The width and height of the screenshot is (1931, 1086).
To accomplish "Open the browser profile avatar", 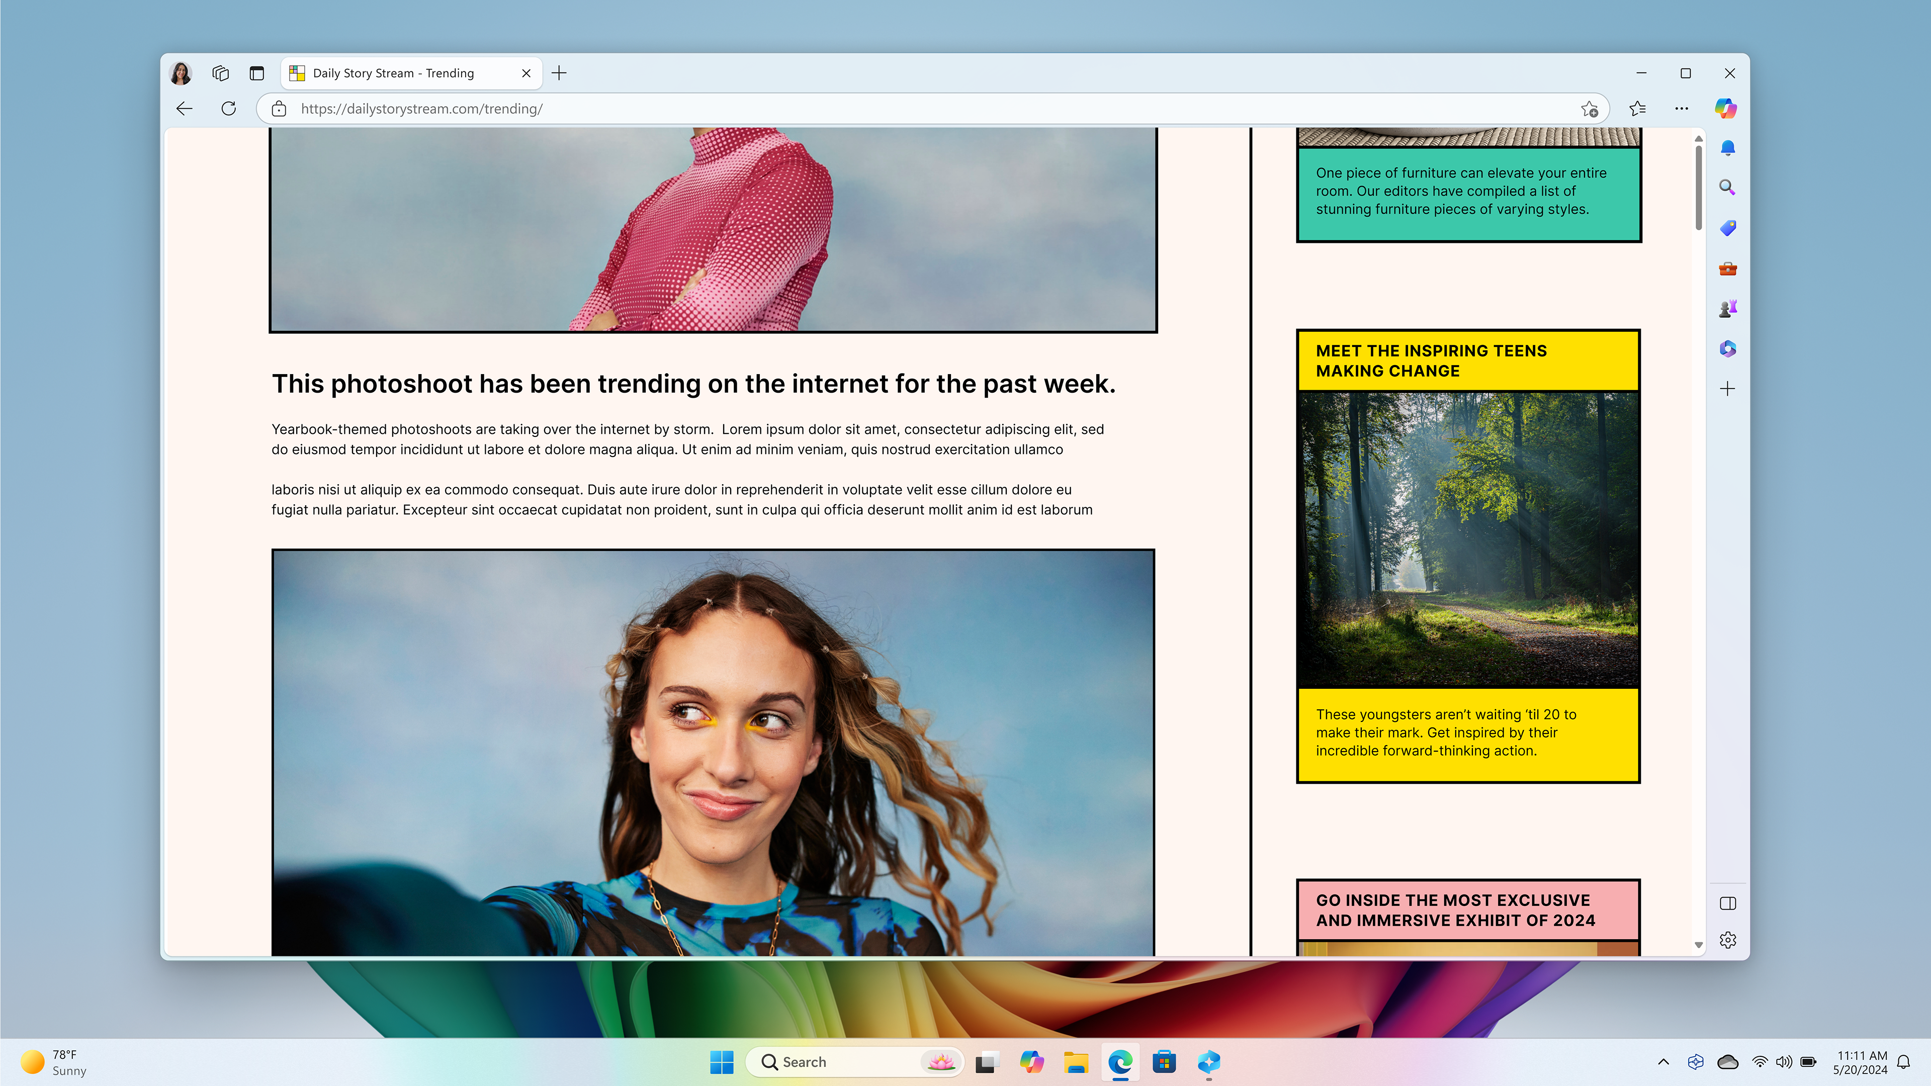I will coord(181,73).
